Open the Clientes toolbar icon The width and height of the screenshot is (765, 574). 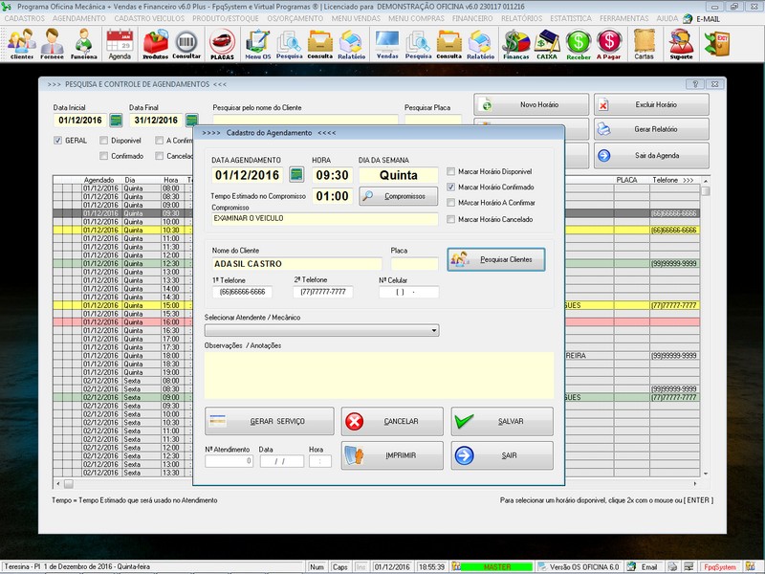pyautogui.click(x=22, y=44)
